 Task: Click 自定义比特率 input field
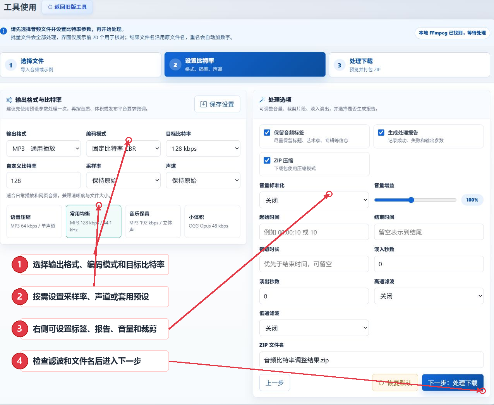pos(44,181)
